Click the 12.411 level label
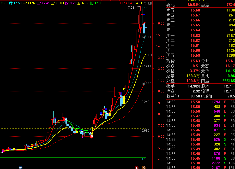235x169 pixels. point(146,66)
